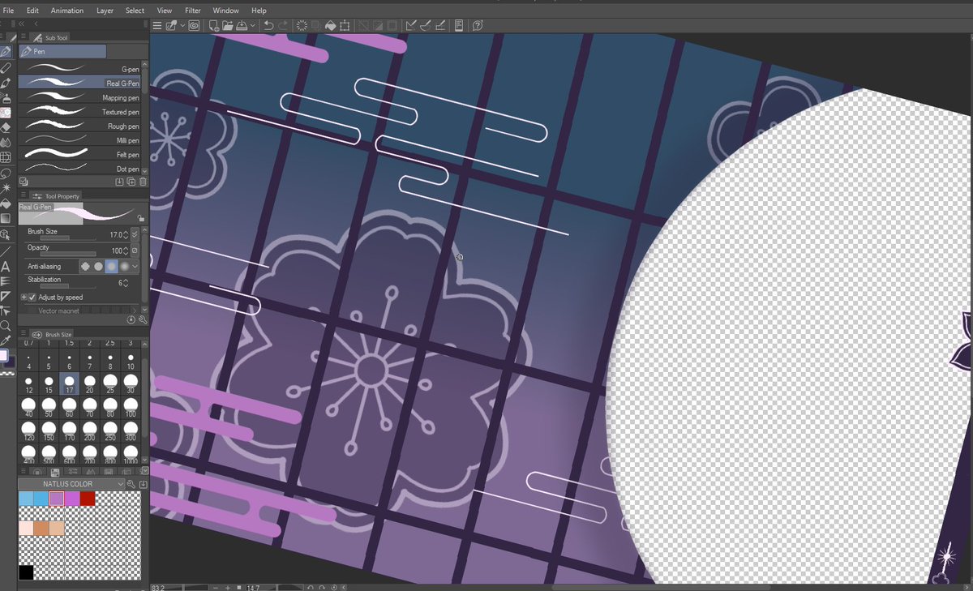Pick the black color swatch
The width and height of the screenshot is (973, 591).
(x=26, y=572)
